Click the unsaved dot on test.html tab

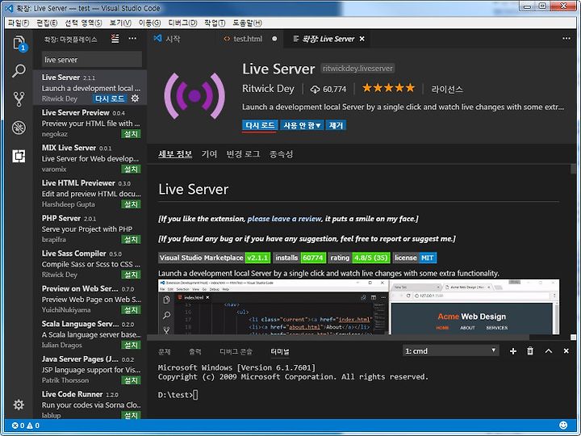[x=274, y=39]
